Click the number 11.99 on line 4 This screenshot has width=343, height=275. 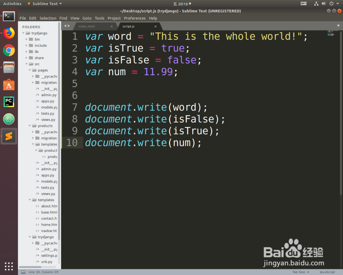click(158, 72)
